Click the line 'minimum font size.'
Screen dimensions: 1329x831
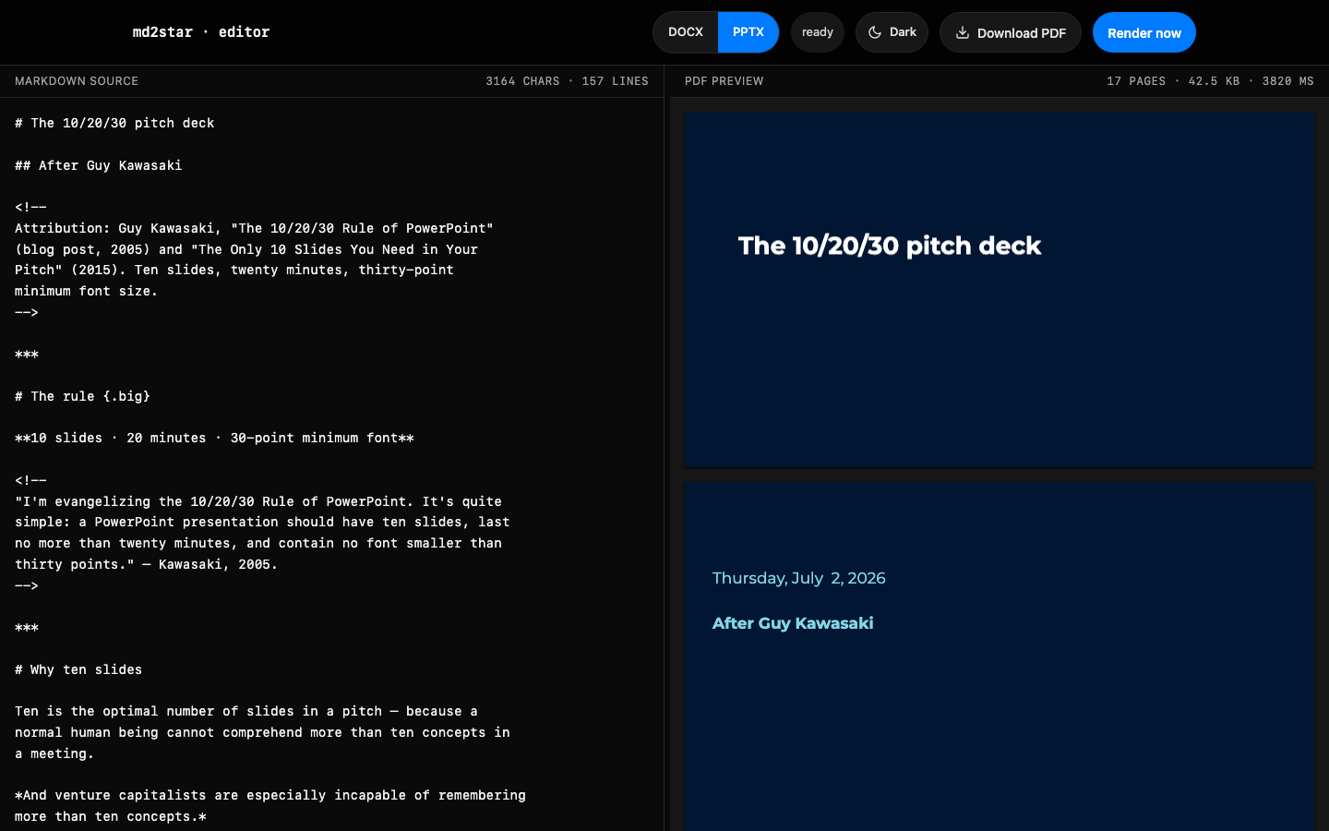coord(87,291)
